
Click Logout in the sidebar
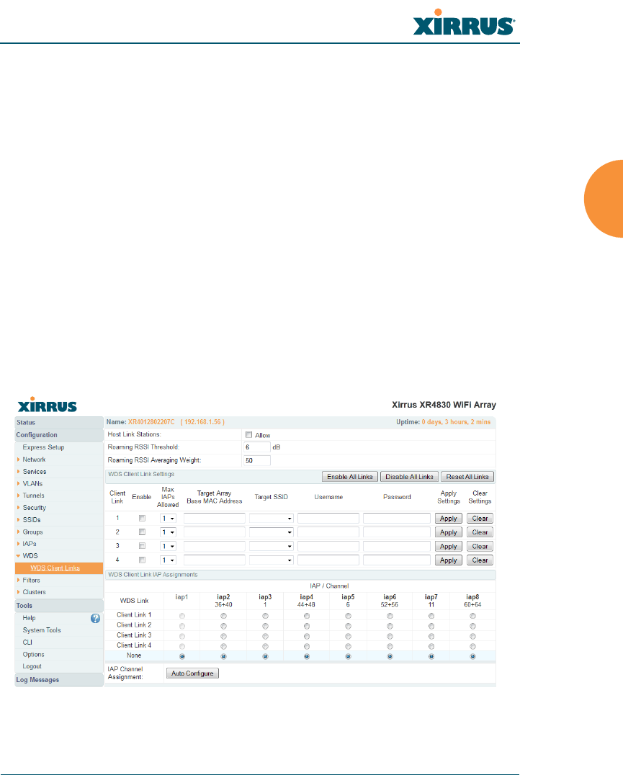32,666
